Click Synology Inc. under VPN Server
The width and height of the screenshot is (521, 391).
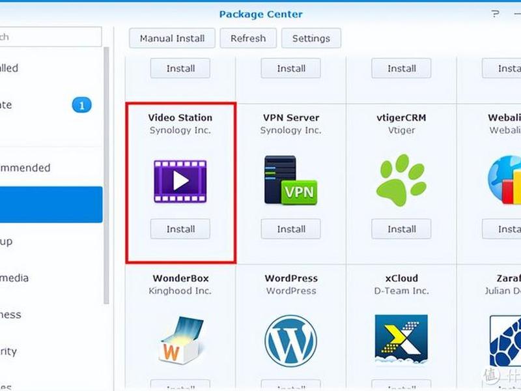[290, 130]
